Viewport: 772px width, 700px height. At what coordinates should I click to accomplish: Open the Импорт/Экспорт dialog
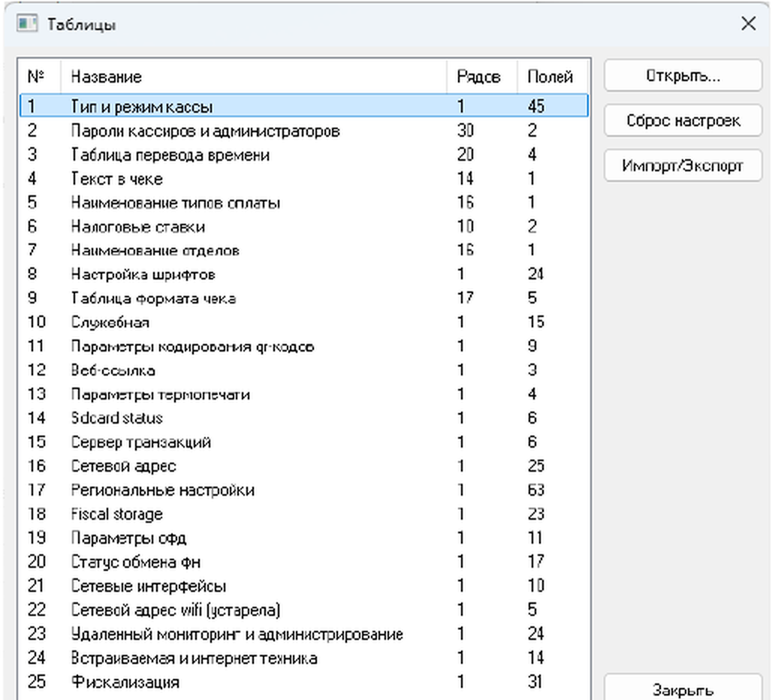click(683, 165)
